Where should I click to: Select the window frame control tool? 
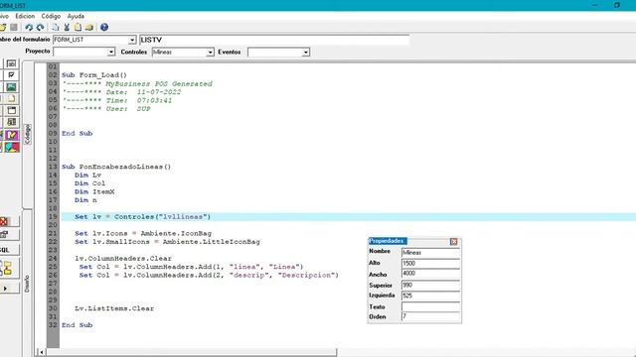[x=11, y=110]
